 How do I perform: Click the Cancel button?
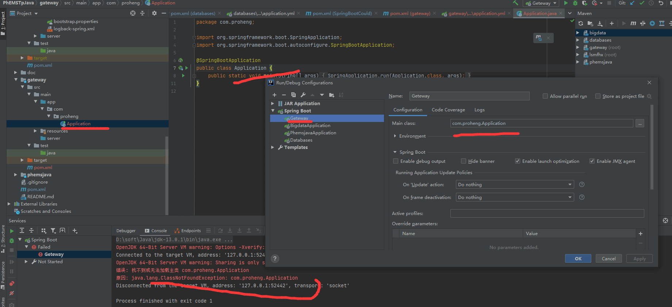[608, 258]
